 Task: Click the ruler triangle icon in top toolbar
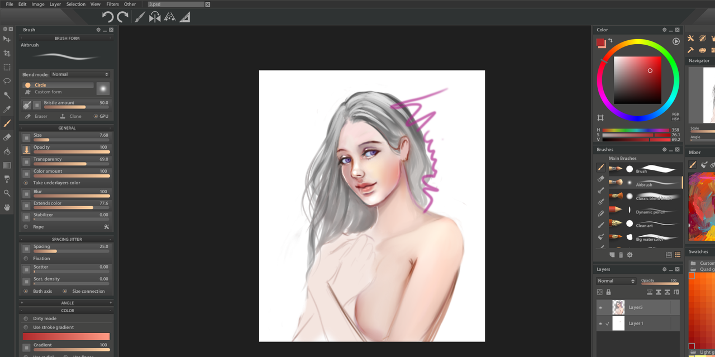(x=184, y=17)
